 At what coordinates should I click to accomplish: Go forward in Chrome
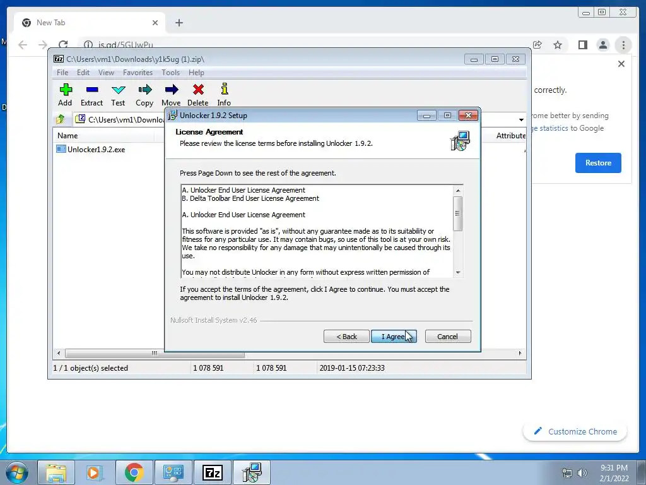(x=43, y=45)
